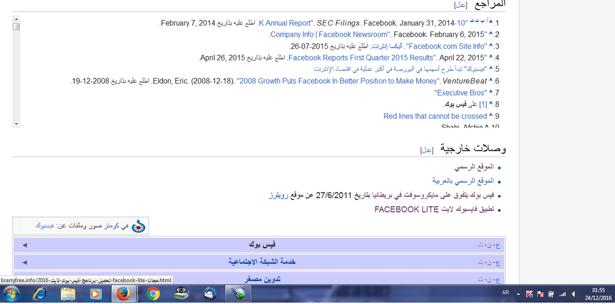Viewport: 615px width, 304px height.
Task: Open the خدمة الشبكة الاجتماعية navbox title link
Action: [262, 262]
